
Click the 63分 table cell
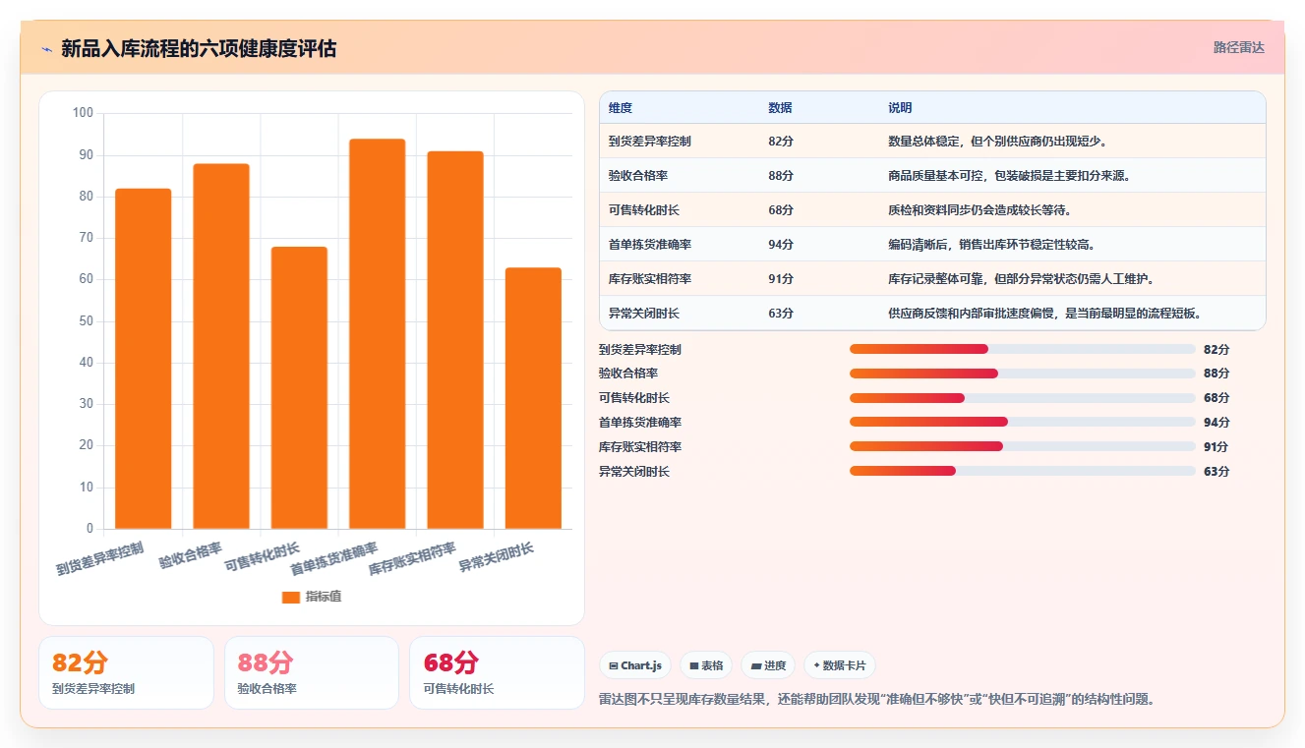coord(781,314)
